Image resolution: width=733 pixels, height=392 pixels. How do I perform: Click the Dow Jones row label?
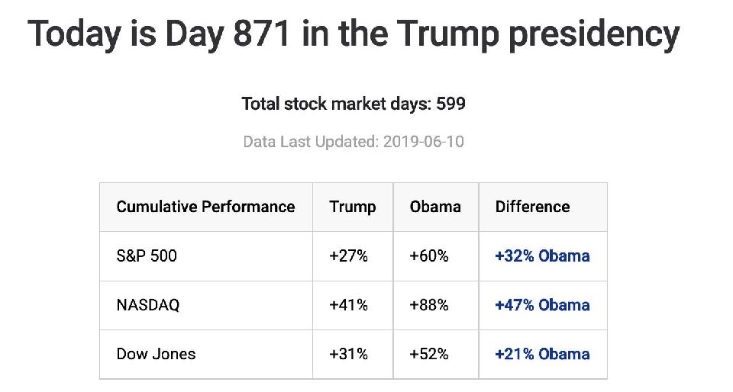156,354
